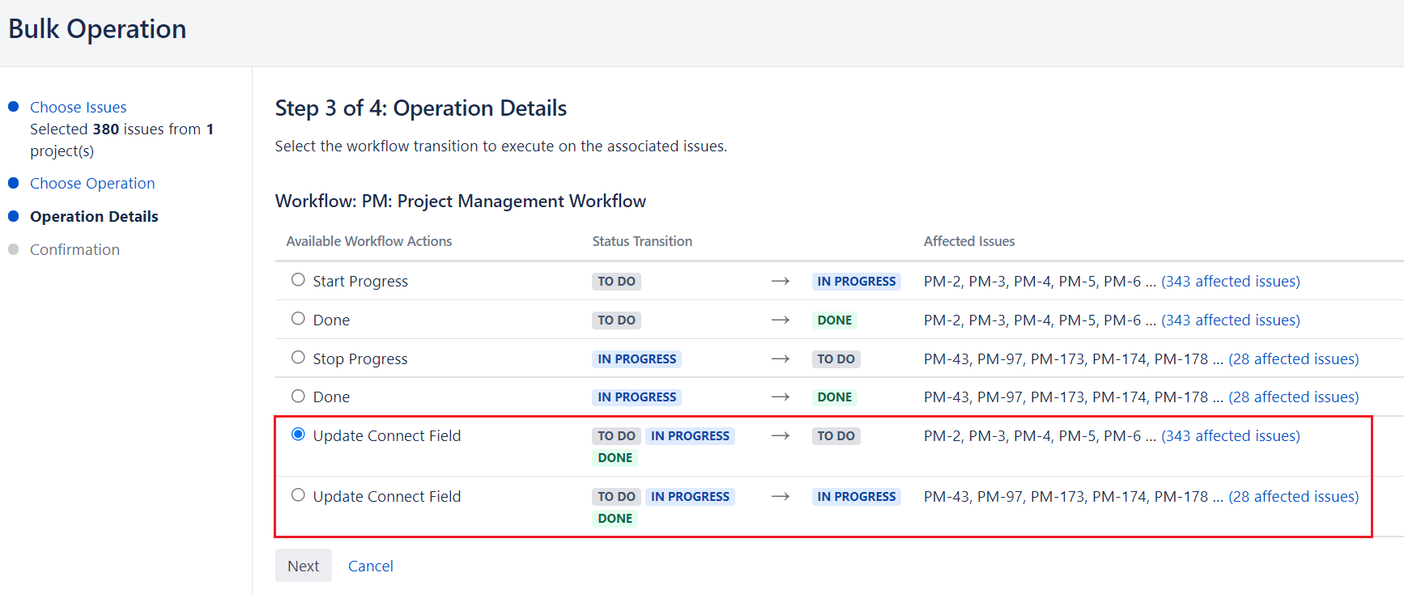Open 28 affected issues for IN PROGRESS Done

(1293, 397)
